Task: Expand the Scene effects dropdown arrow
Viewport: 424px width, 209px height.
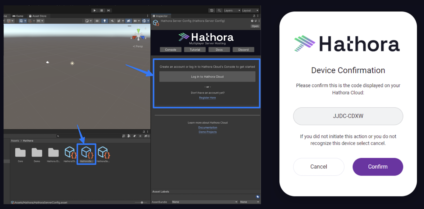Action: tap(123, 21)
